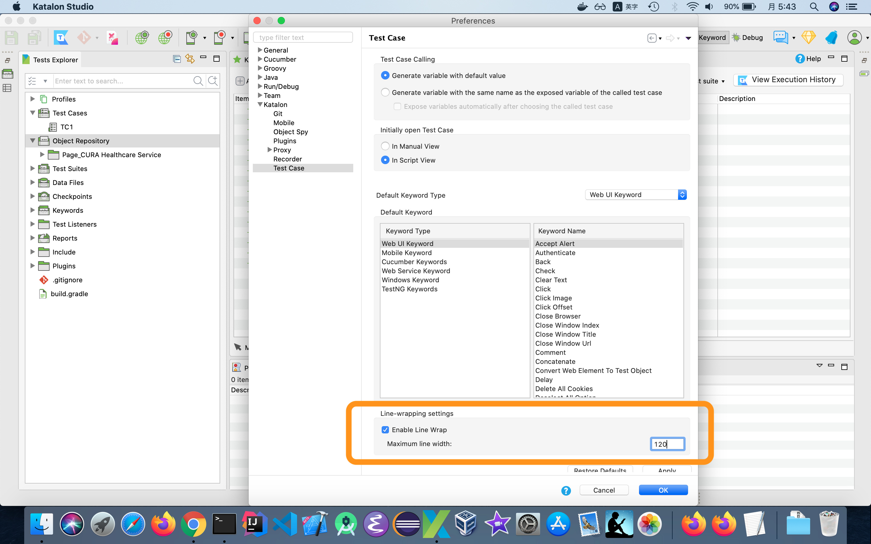Expand the Test Suites folder
The image size is (871, 544).
[32, 168]
